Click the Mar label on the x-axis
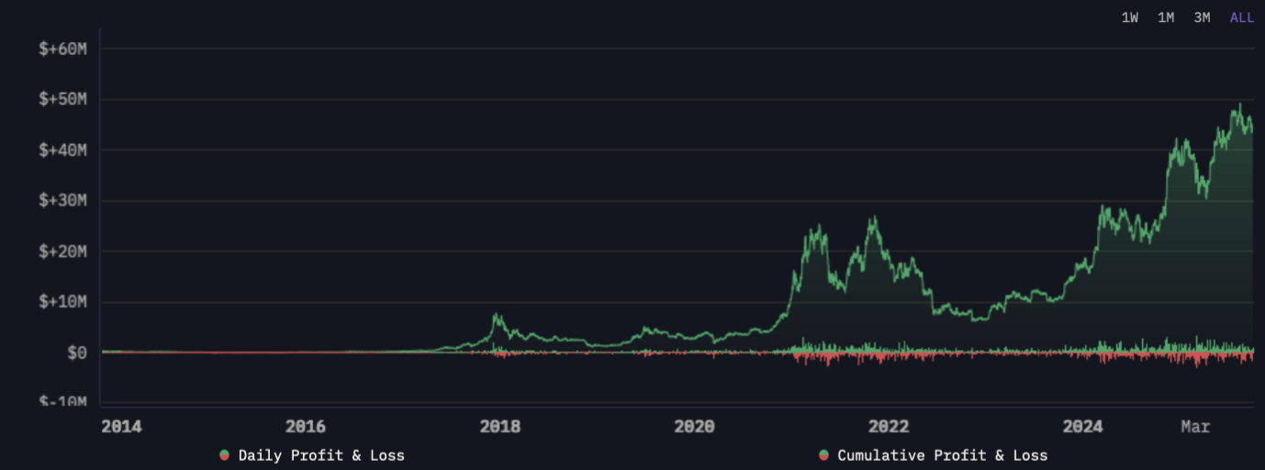Image resolution: width=1265 pixels, height=470 pixels. (x=1195, y=427)
